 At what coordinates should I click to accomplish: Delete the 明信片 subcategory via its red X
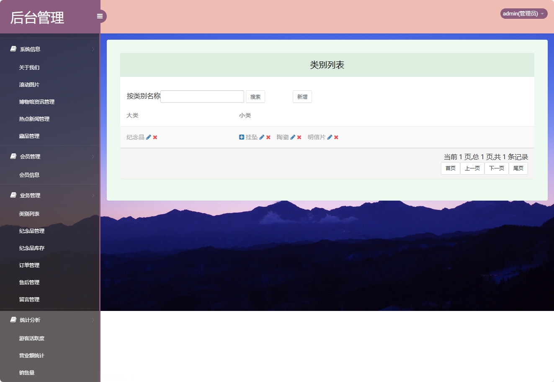[x=336, y=137]
